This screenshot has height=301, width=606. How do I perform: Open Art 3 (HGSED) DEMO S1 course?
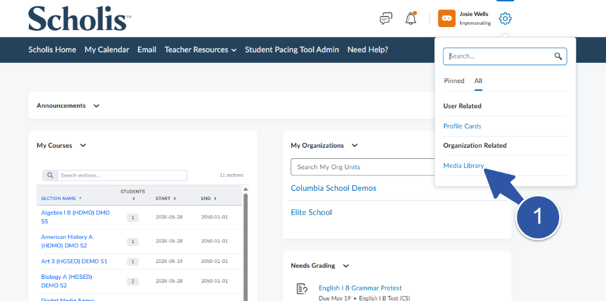(74, 261)
